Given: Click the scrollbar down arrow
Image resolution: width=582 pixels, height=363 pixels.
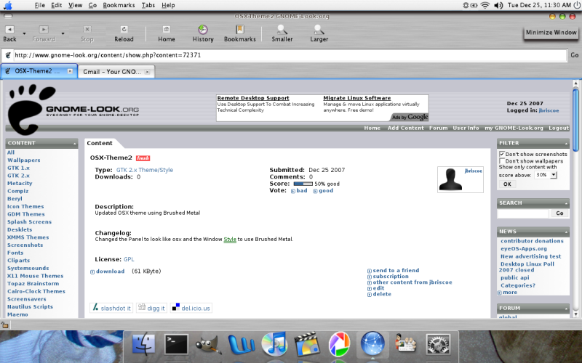Looking at the screenshot, I should point(575,314).
